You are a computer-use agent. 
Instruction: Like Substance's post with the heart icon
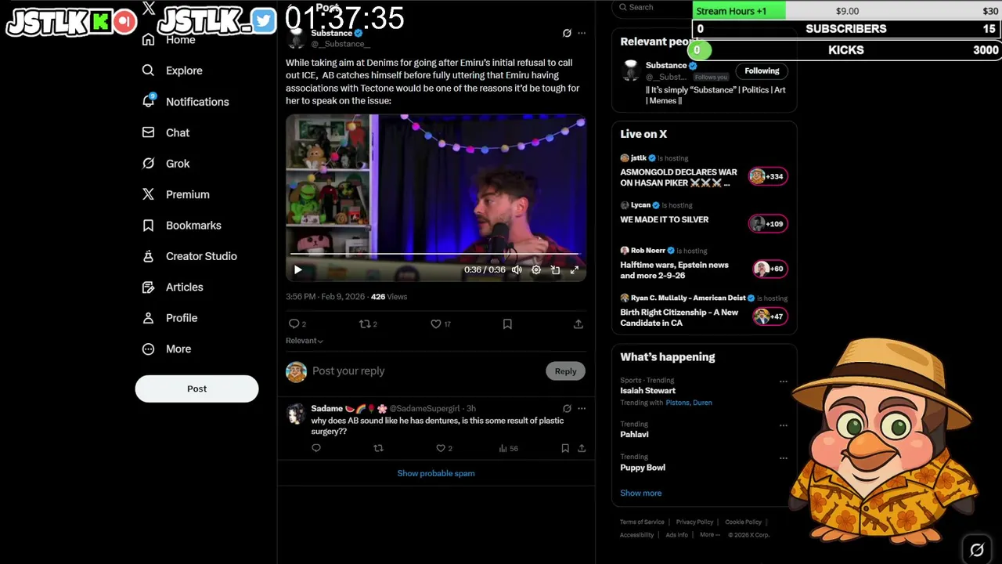(x=436, y=324)
